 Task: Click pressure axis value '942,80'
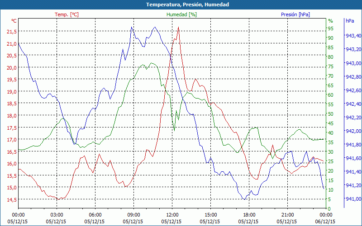coord(353,76)
